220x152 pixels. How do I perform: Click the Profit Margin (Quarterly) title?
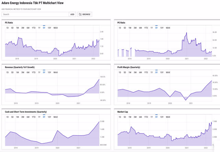(129, 67)
